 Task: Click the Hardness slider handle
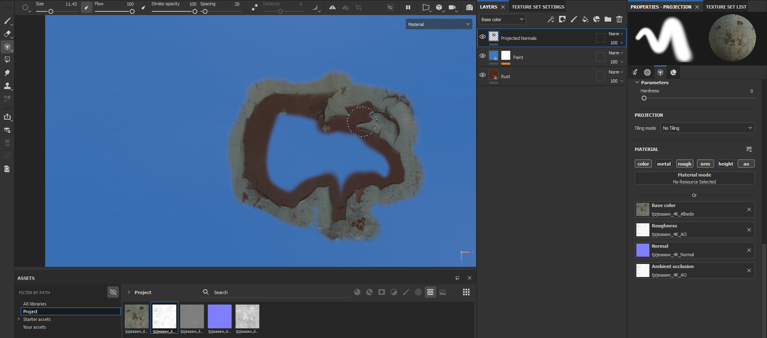point(644,98)
